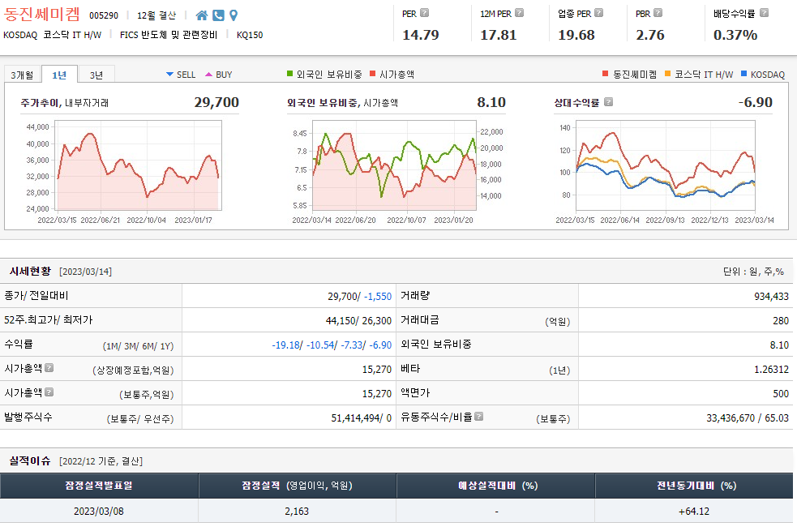Click issued shares value 51,414,494/ 0
Screen dimensions: 797x531
tap(362, 418)
